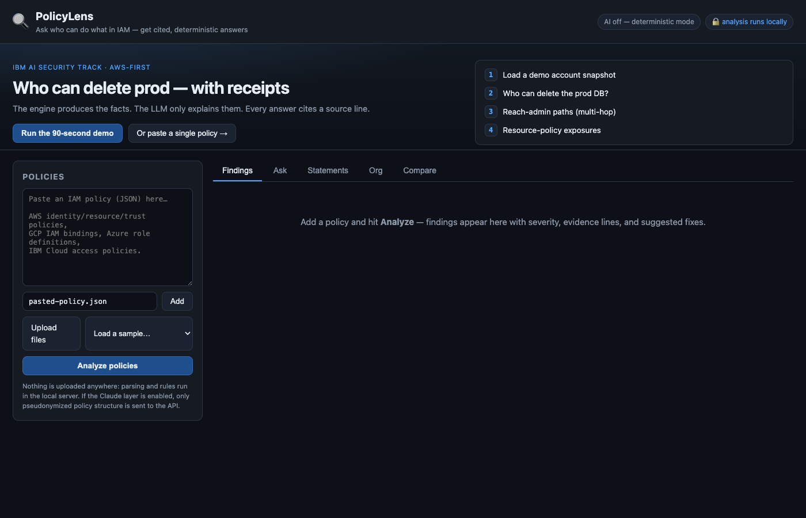
Task: Switch to the Findings tab
Action: coord(237,170)
